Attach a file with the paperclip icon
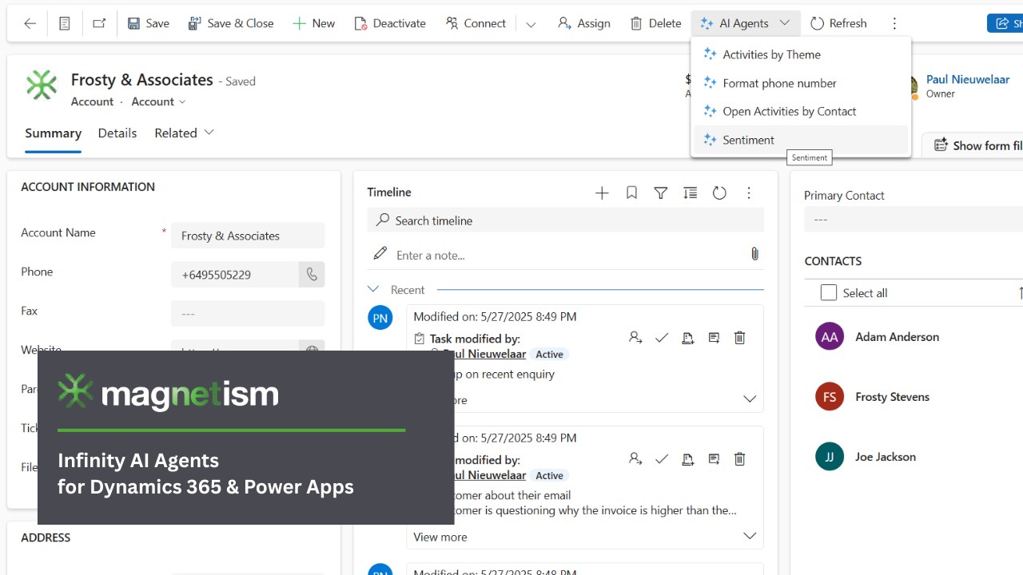 [754, 254]
